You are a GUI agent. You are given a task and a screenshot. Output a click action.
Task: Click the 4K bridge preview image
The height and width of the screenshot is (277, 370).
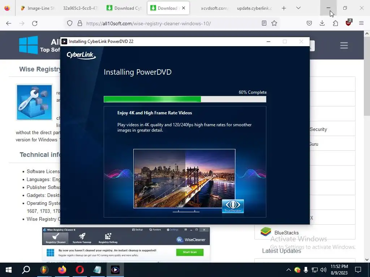184,179
